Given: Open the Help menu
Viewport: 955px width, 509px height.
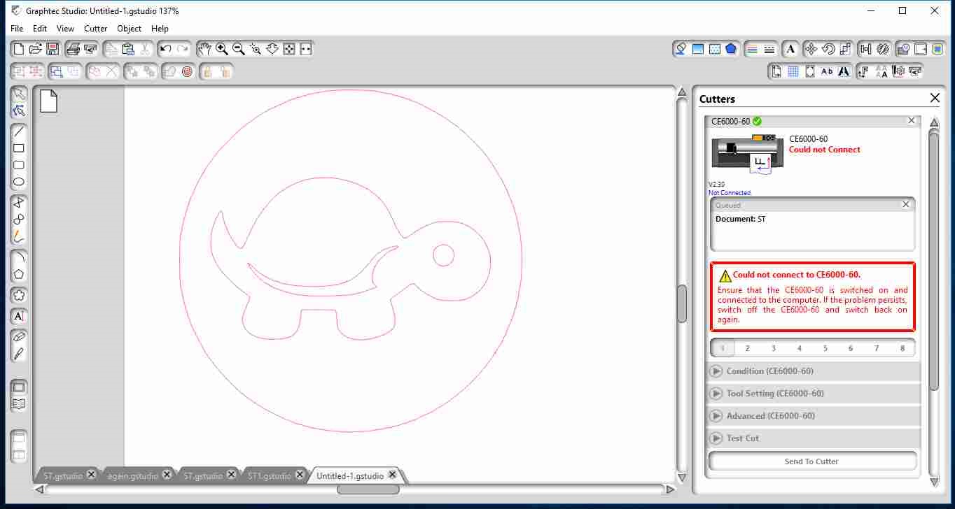Looking at the screenshot, I should [x=160, y=29].
